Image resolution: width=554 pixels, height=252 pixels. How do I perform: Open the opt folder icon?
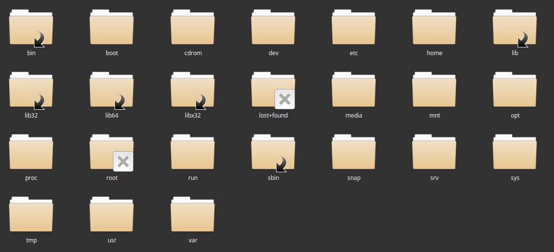[515, 90]
